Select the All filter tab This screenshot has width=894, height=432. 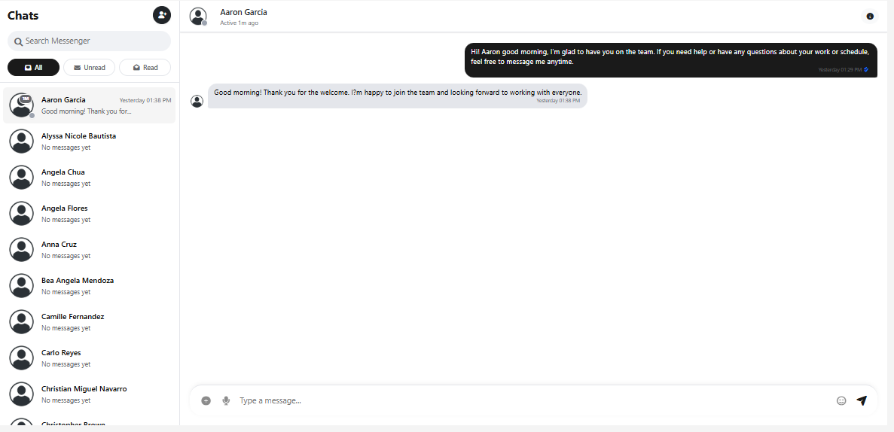pos(33,67)
